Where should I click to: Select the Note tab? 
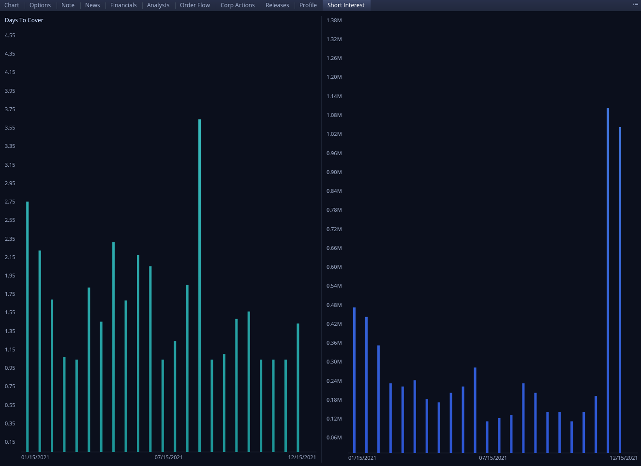68,5
